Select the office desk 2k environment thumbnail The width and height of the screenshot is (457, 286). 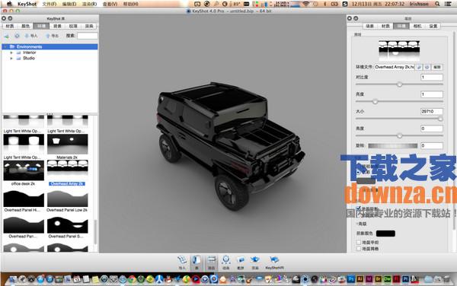coord(24,170)
